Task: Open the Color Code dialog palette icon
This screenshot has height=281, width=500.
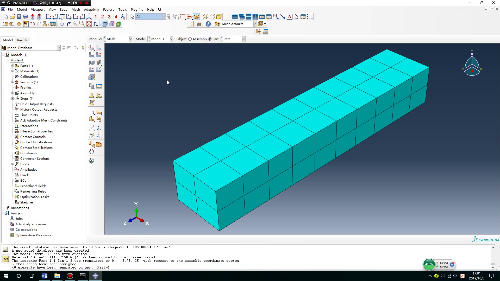Action: 217,24
